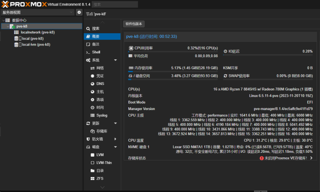Click the arrow next to 未启用Proxmox VE存储库
The width and height of the screenshot is (320, 192).
pos(311,158)
